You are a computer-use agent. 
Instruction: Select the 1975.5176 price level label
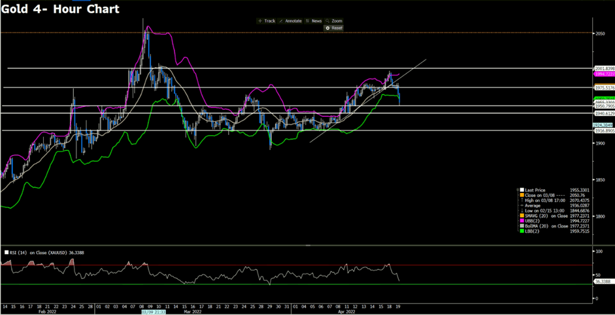[605, 88]
